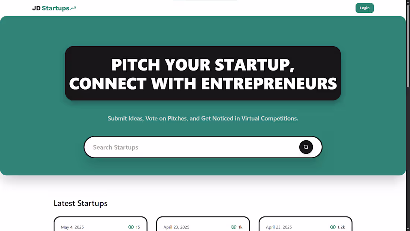Click the Latest Startups heading
Viewport: 410px width, 231px height.
coord(81,203)
